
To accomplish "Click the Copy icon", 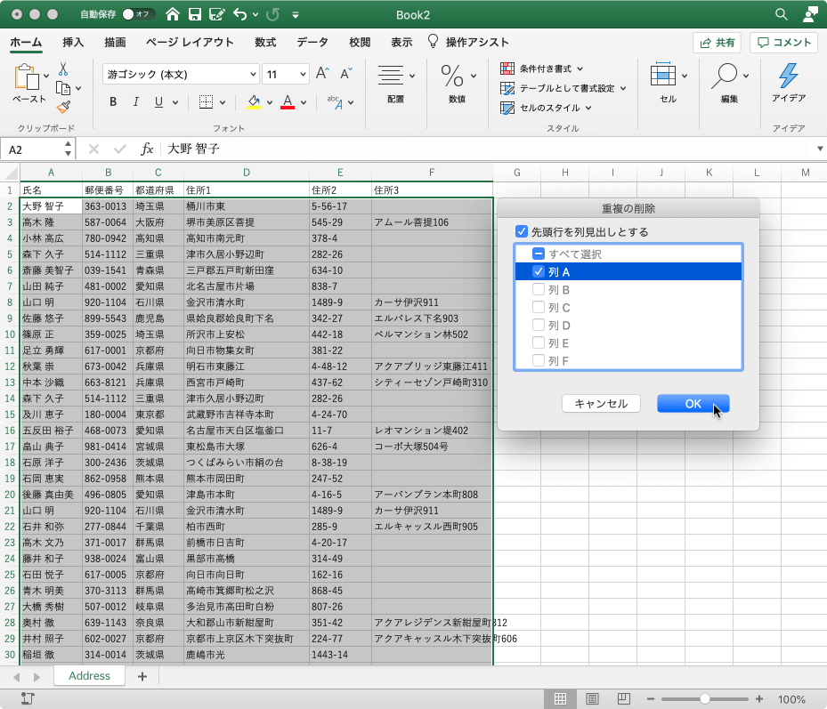I will pos(63,88).
